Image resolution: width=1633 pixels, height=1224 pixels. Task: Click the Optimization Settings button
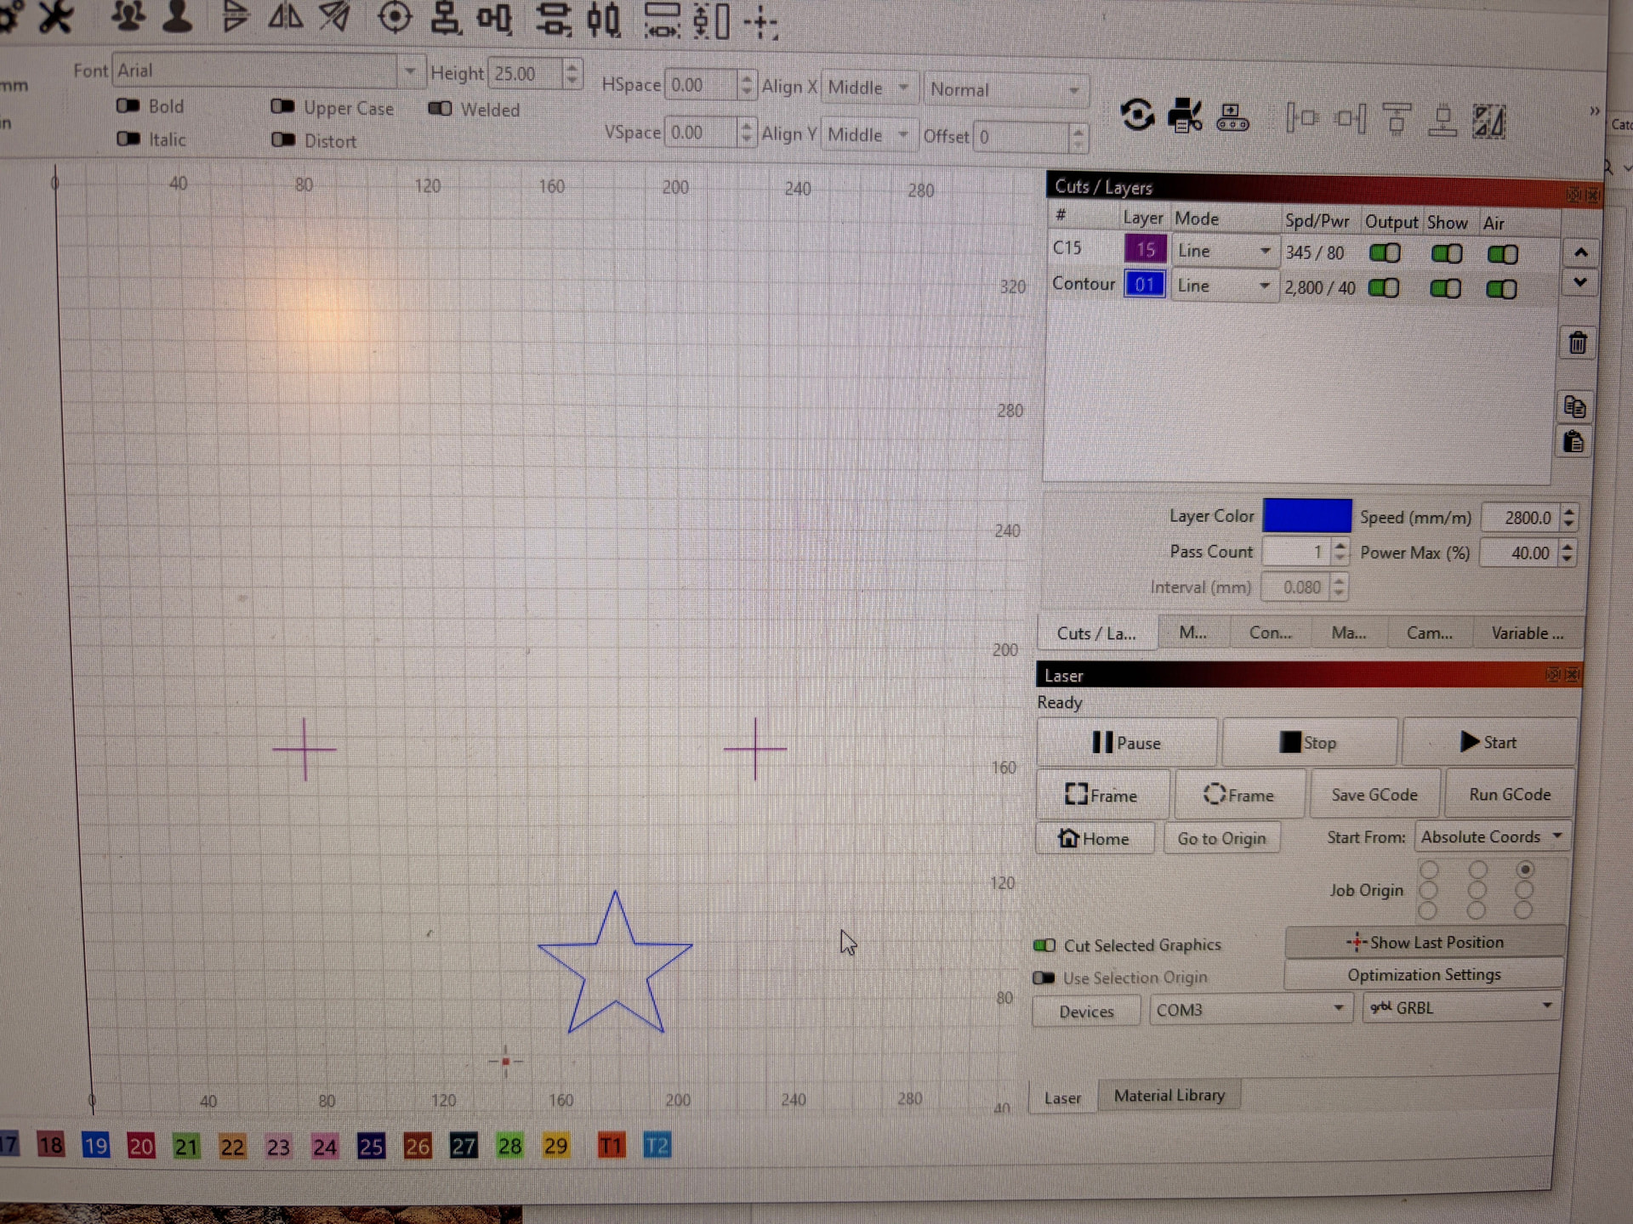(x=1424, y=975)
